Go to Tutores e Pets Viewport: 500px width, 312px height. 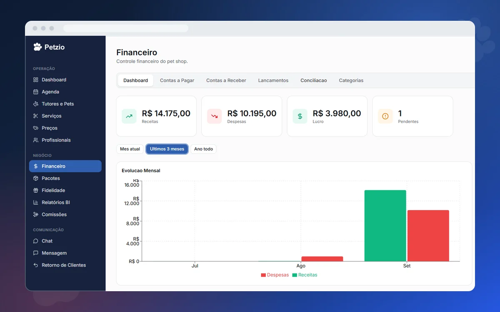coord(65,104)
